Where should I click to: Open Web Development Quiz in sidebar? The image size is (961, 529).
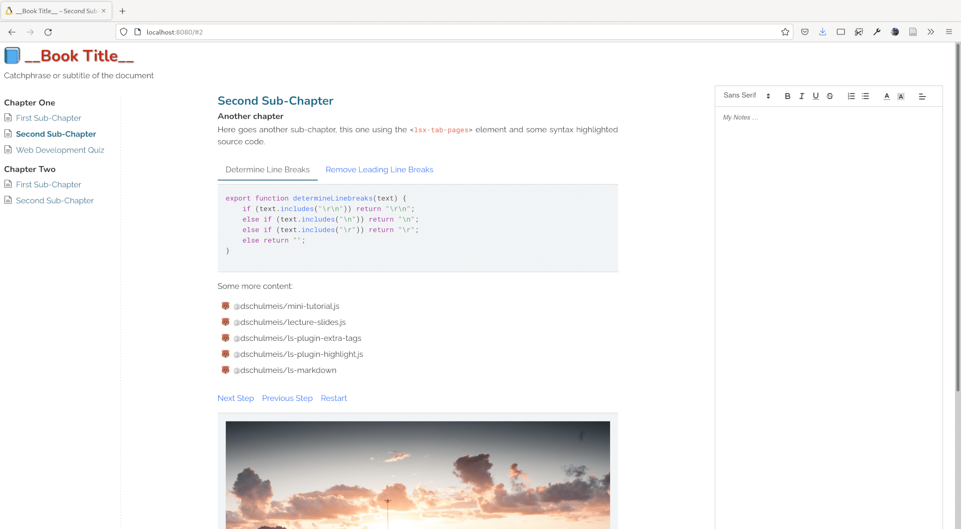60,150
